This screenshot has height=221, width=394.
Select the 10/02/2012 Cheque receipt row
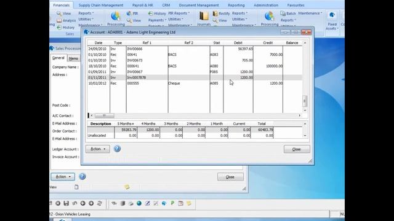pos(195,83)
